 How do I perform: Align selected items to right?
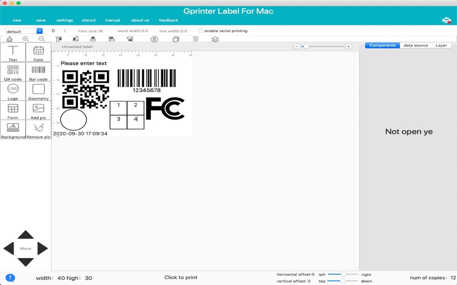[130, 39]
